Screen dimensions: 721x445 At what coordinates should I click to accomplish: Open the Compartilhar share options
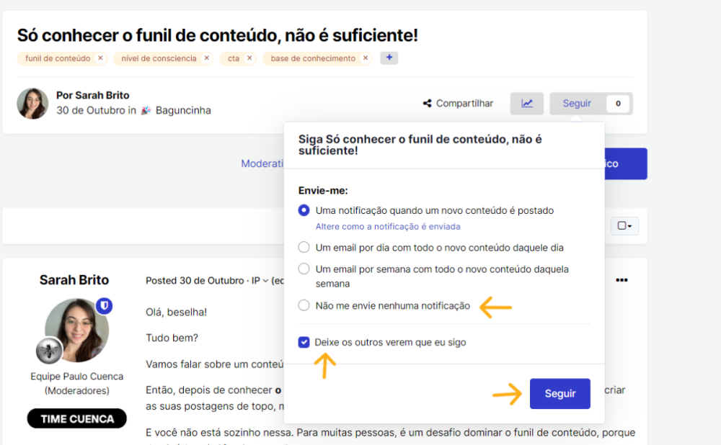coord(458,103)
